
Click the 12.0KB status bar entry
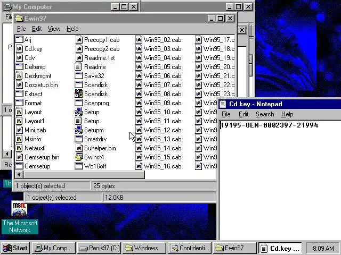(160, 198)
